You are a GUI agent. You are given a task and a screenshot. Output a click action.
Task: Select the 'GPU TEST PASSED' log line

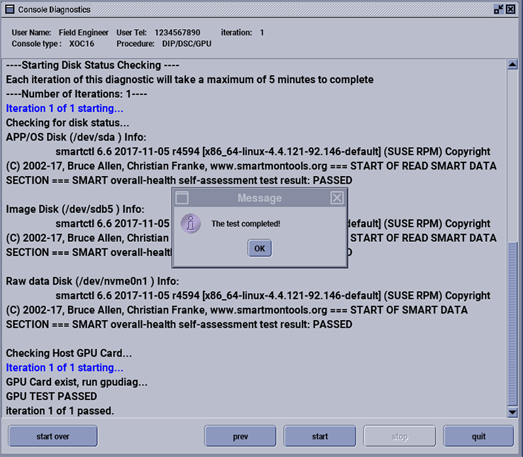click(51, 396)
